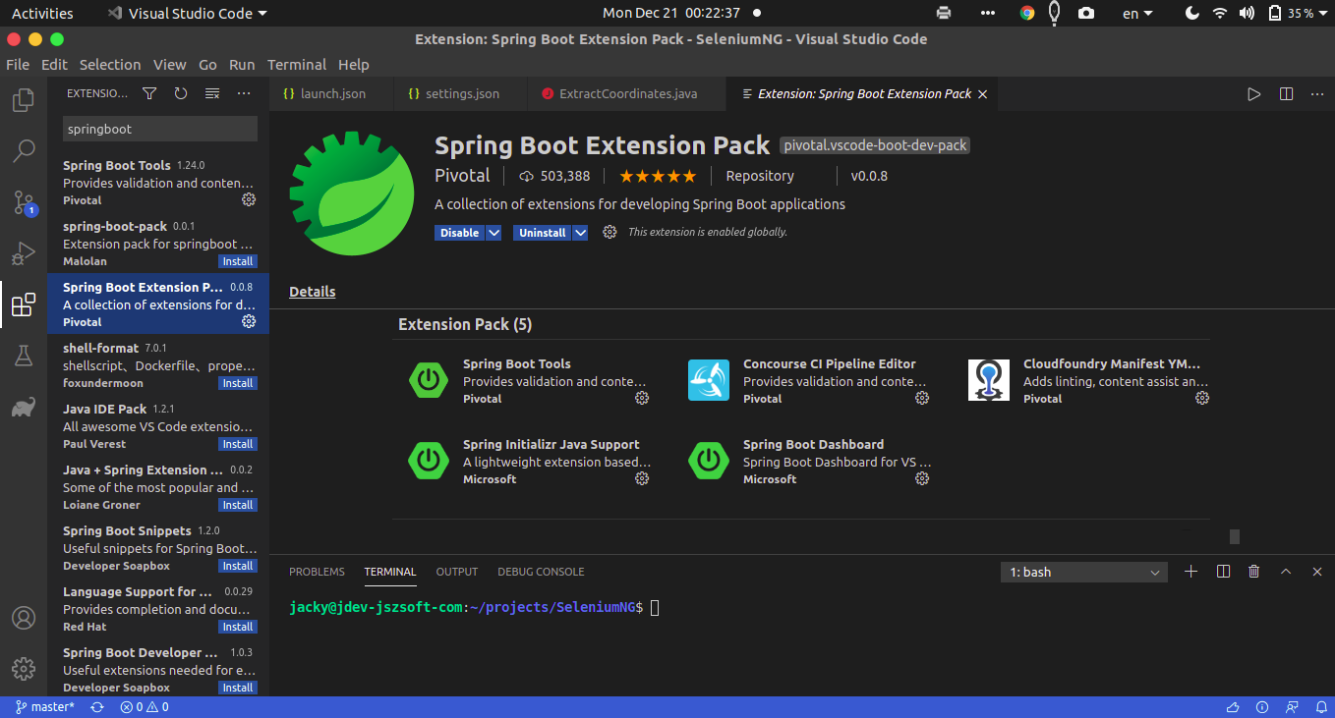Open the Accounts icon in activity bar
Image resolution: width=1335 pixels, height=718 pixels.
coord(23,618)
